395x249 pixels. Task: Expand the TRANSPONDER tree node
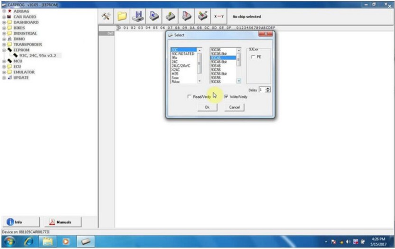(x=4, y=45)
